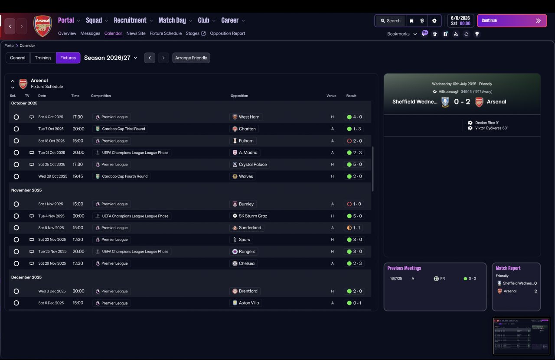Screen dimensions: 555x360
Task: Switch to the General calendar tab
Action: tap(18, 58)
